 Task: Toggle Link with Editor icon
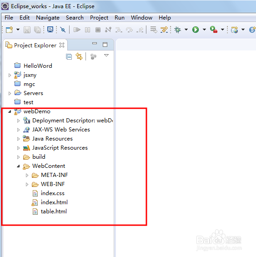point(79,56)
